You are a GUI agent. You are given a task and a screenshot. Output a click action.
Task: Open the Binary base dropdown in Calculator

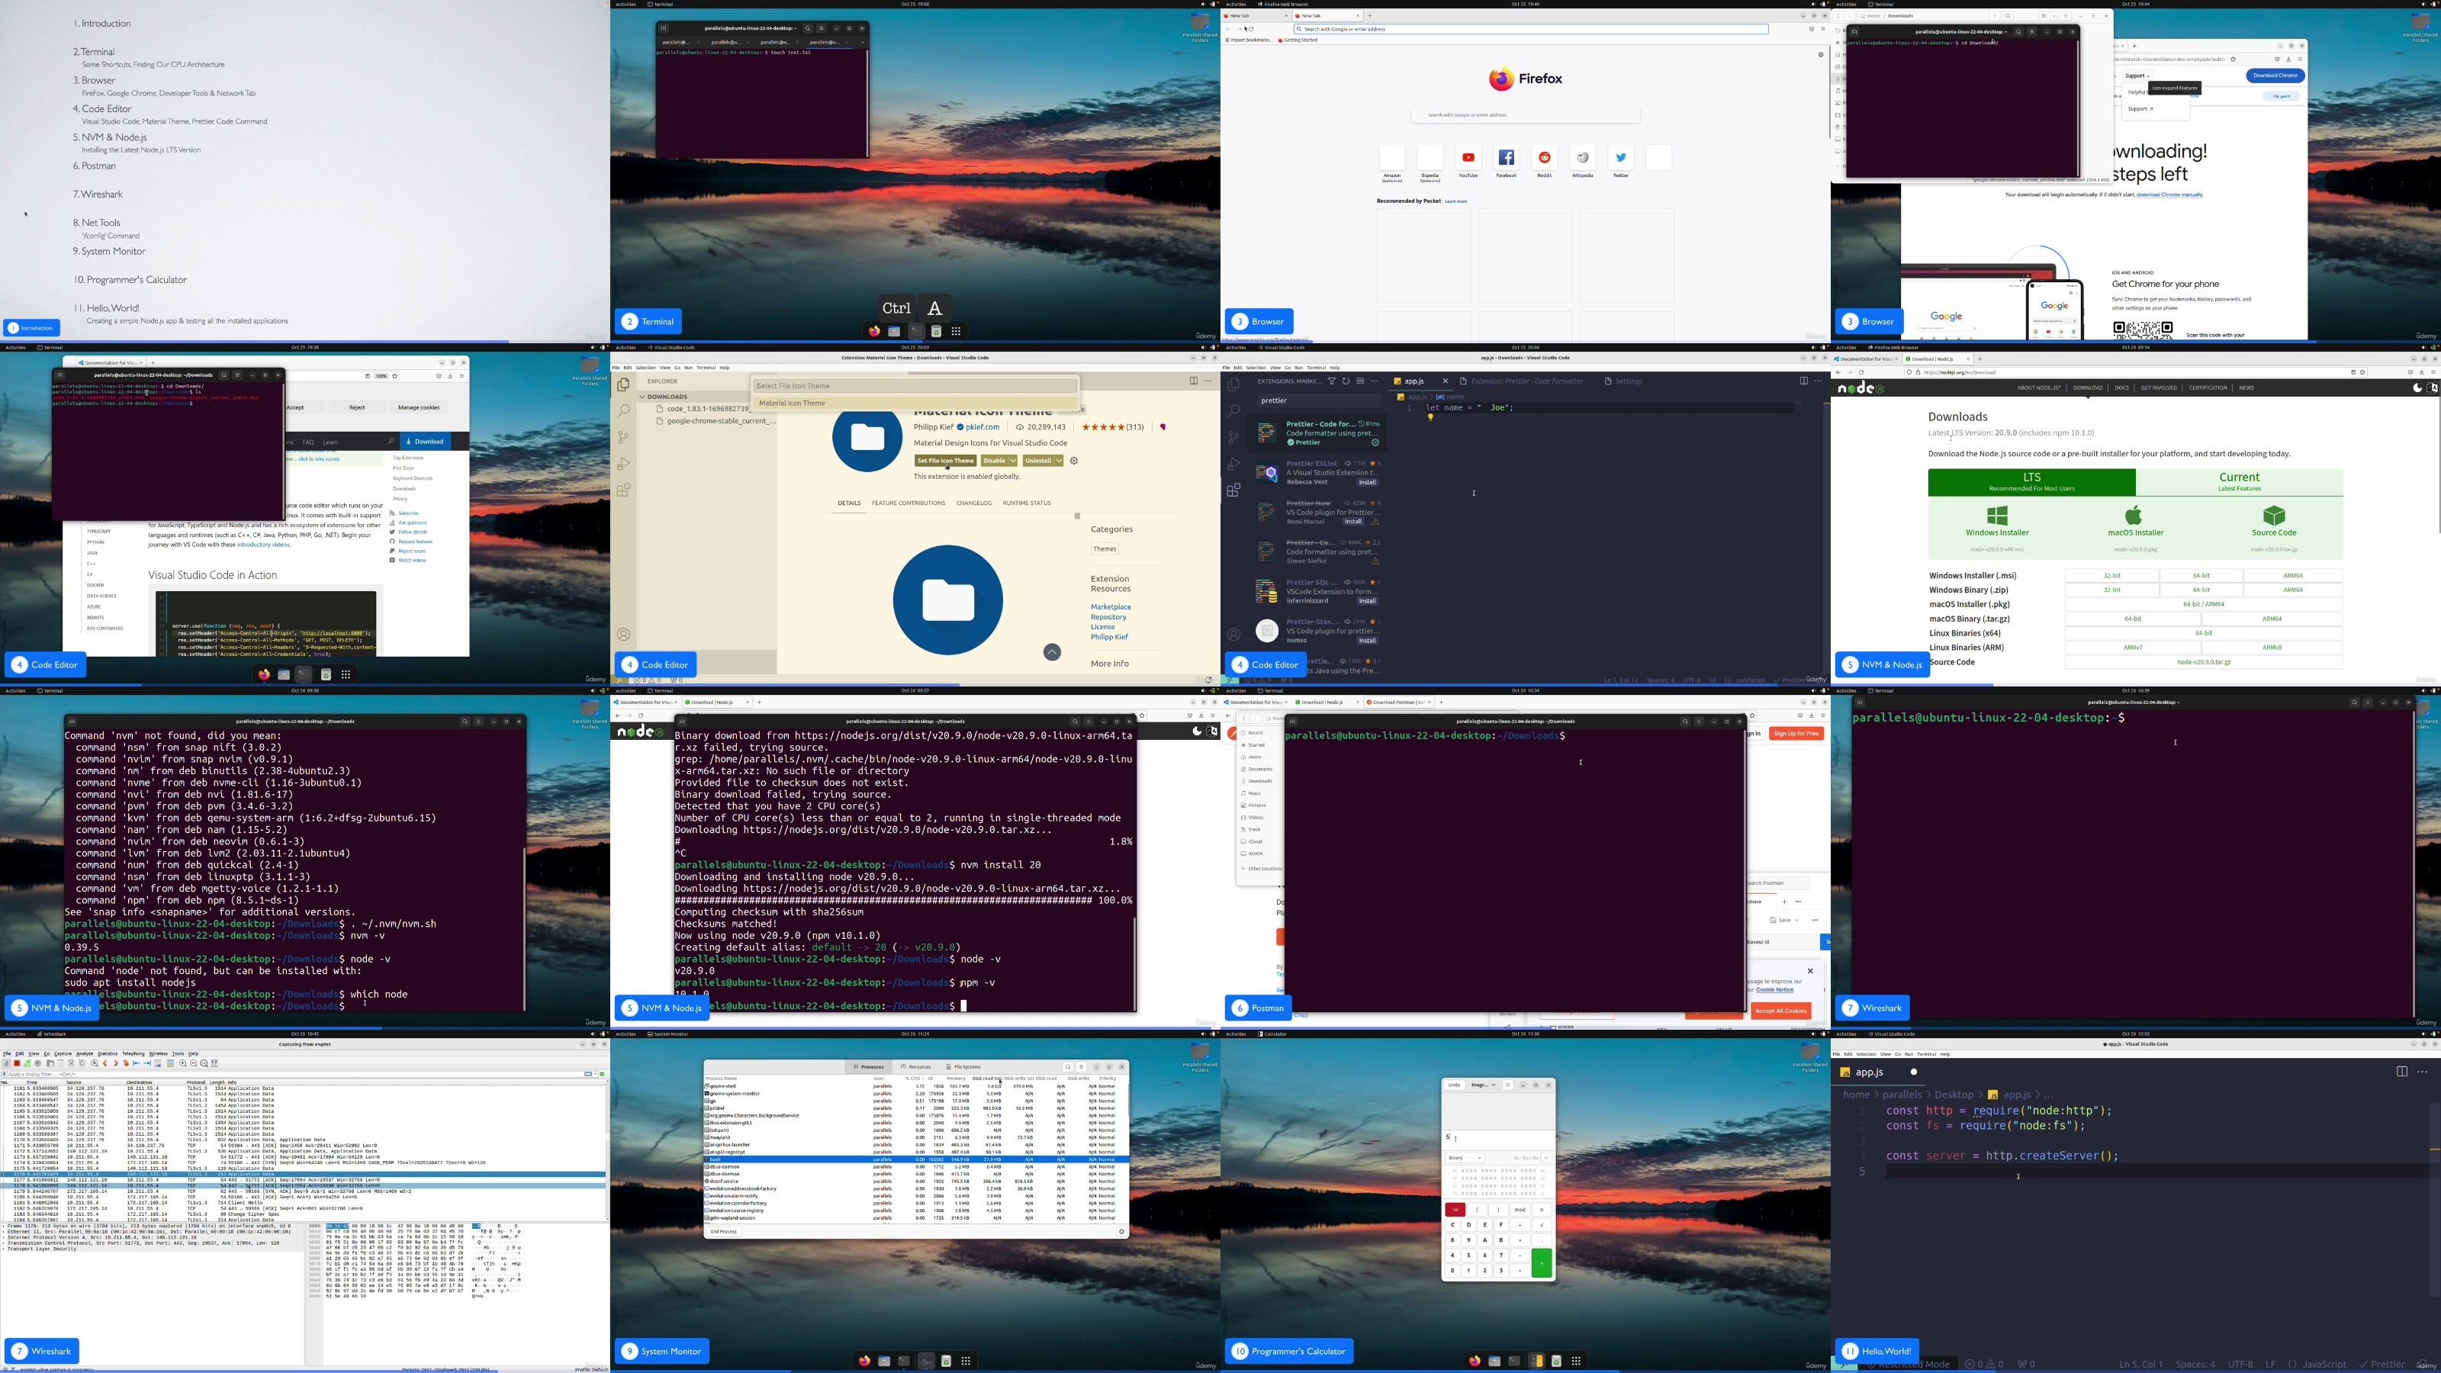(1465, 1158)
